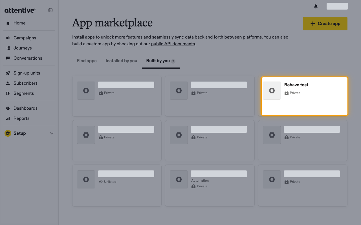
Task: Click the Private label under Behave test
Action: click(295, 93)
